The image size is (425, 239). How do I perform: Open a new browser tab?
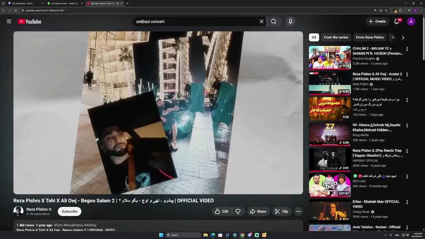(x=127, y=3)
